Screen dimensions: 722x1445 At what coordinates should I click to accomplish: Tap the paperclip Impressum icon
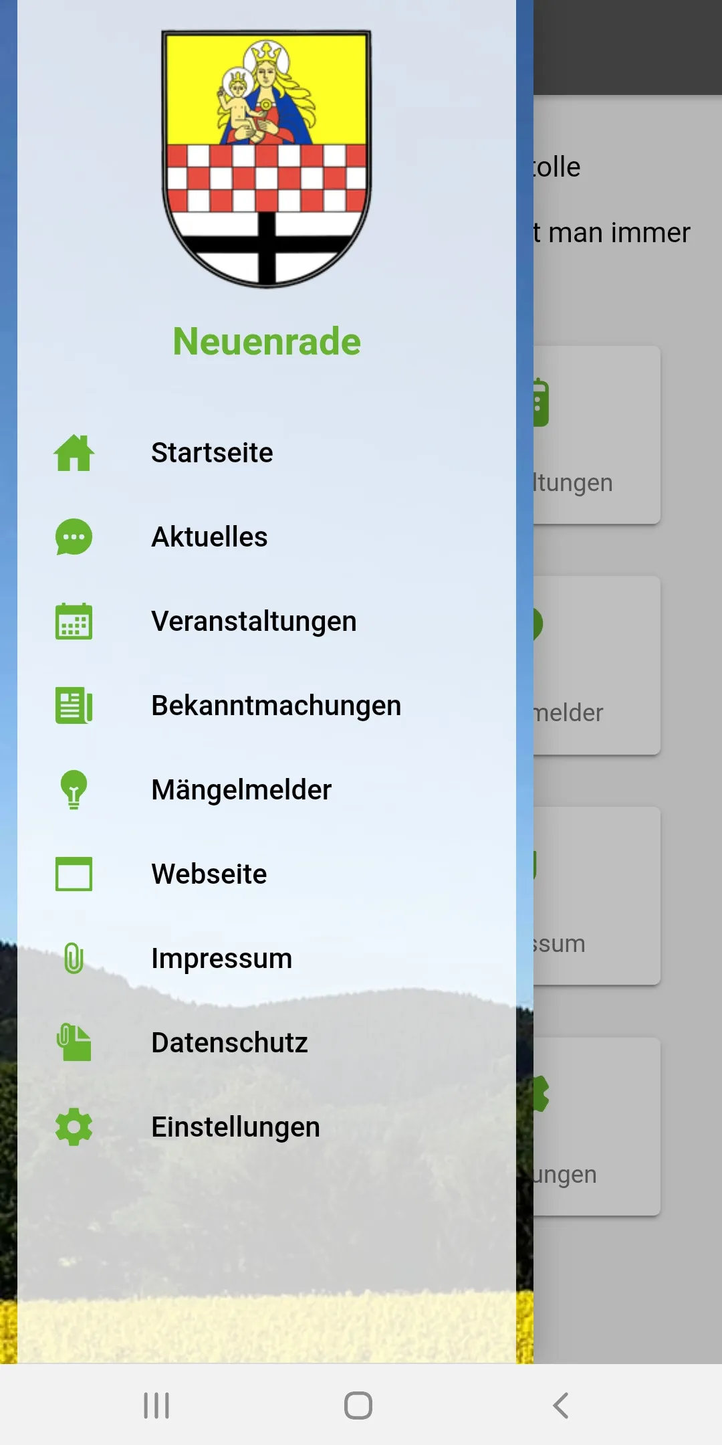74,959
